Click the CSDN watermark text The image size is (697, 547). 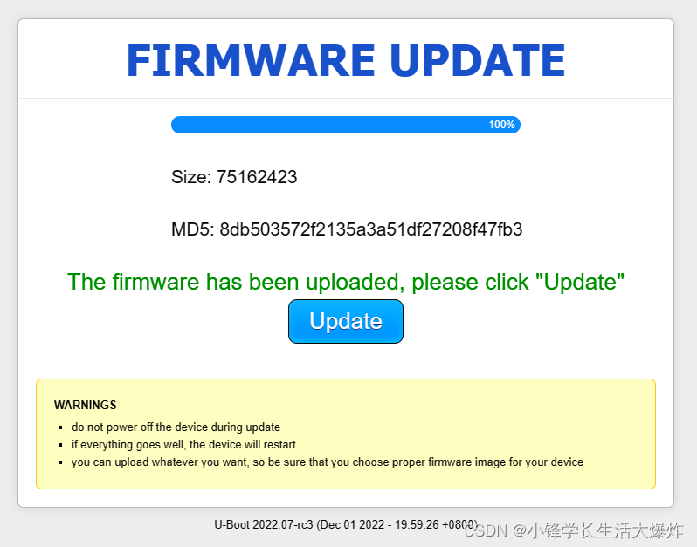(x=574, y=530)
